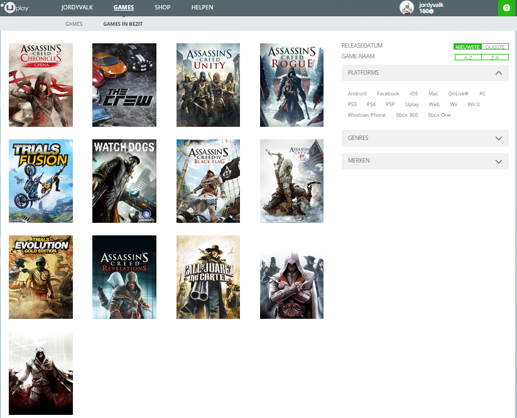Filter by Mac platform
Viewport: 517px width, 418px height.
click(433, 94)
